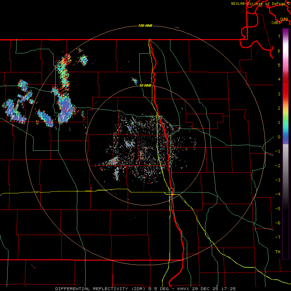Select the "DZD" legend title

click(x=284, y=19)
